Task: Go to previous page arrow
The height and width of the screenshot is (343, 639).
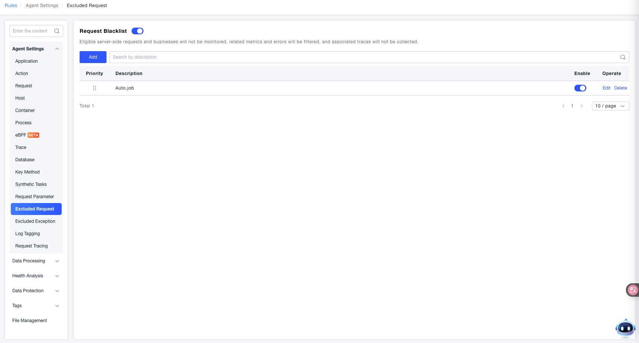Action: pos(564,106)
